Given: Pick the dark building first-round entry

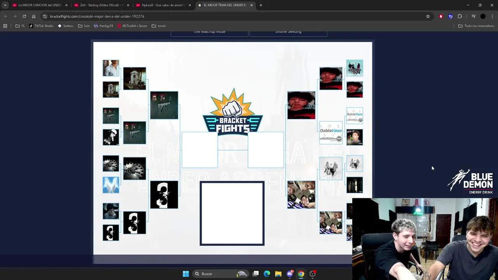Looking at the screenshot, I should click(354, 185).
